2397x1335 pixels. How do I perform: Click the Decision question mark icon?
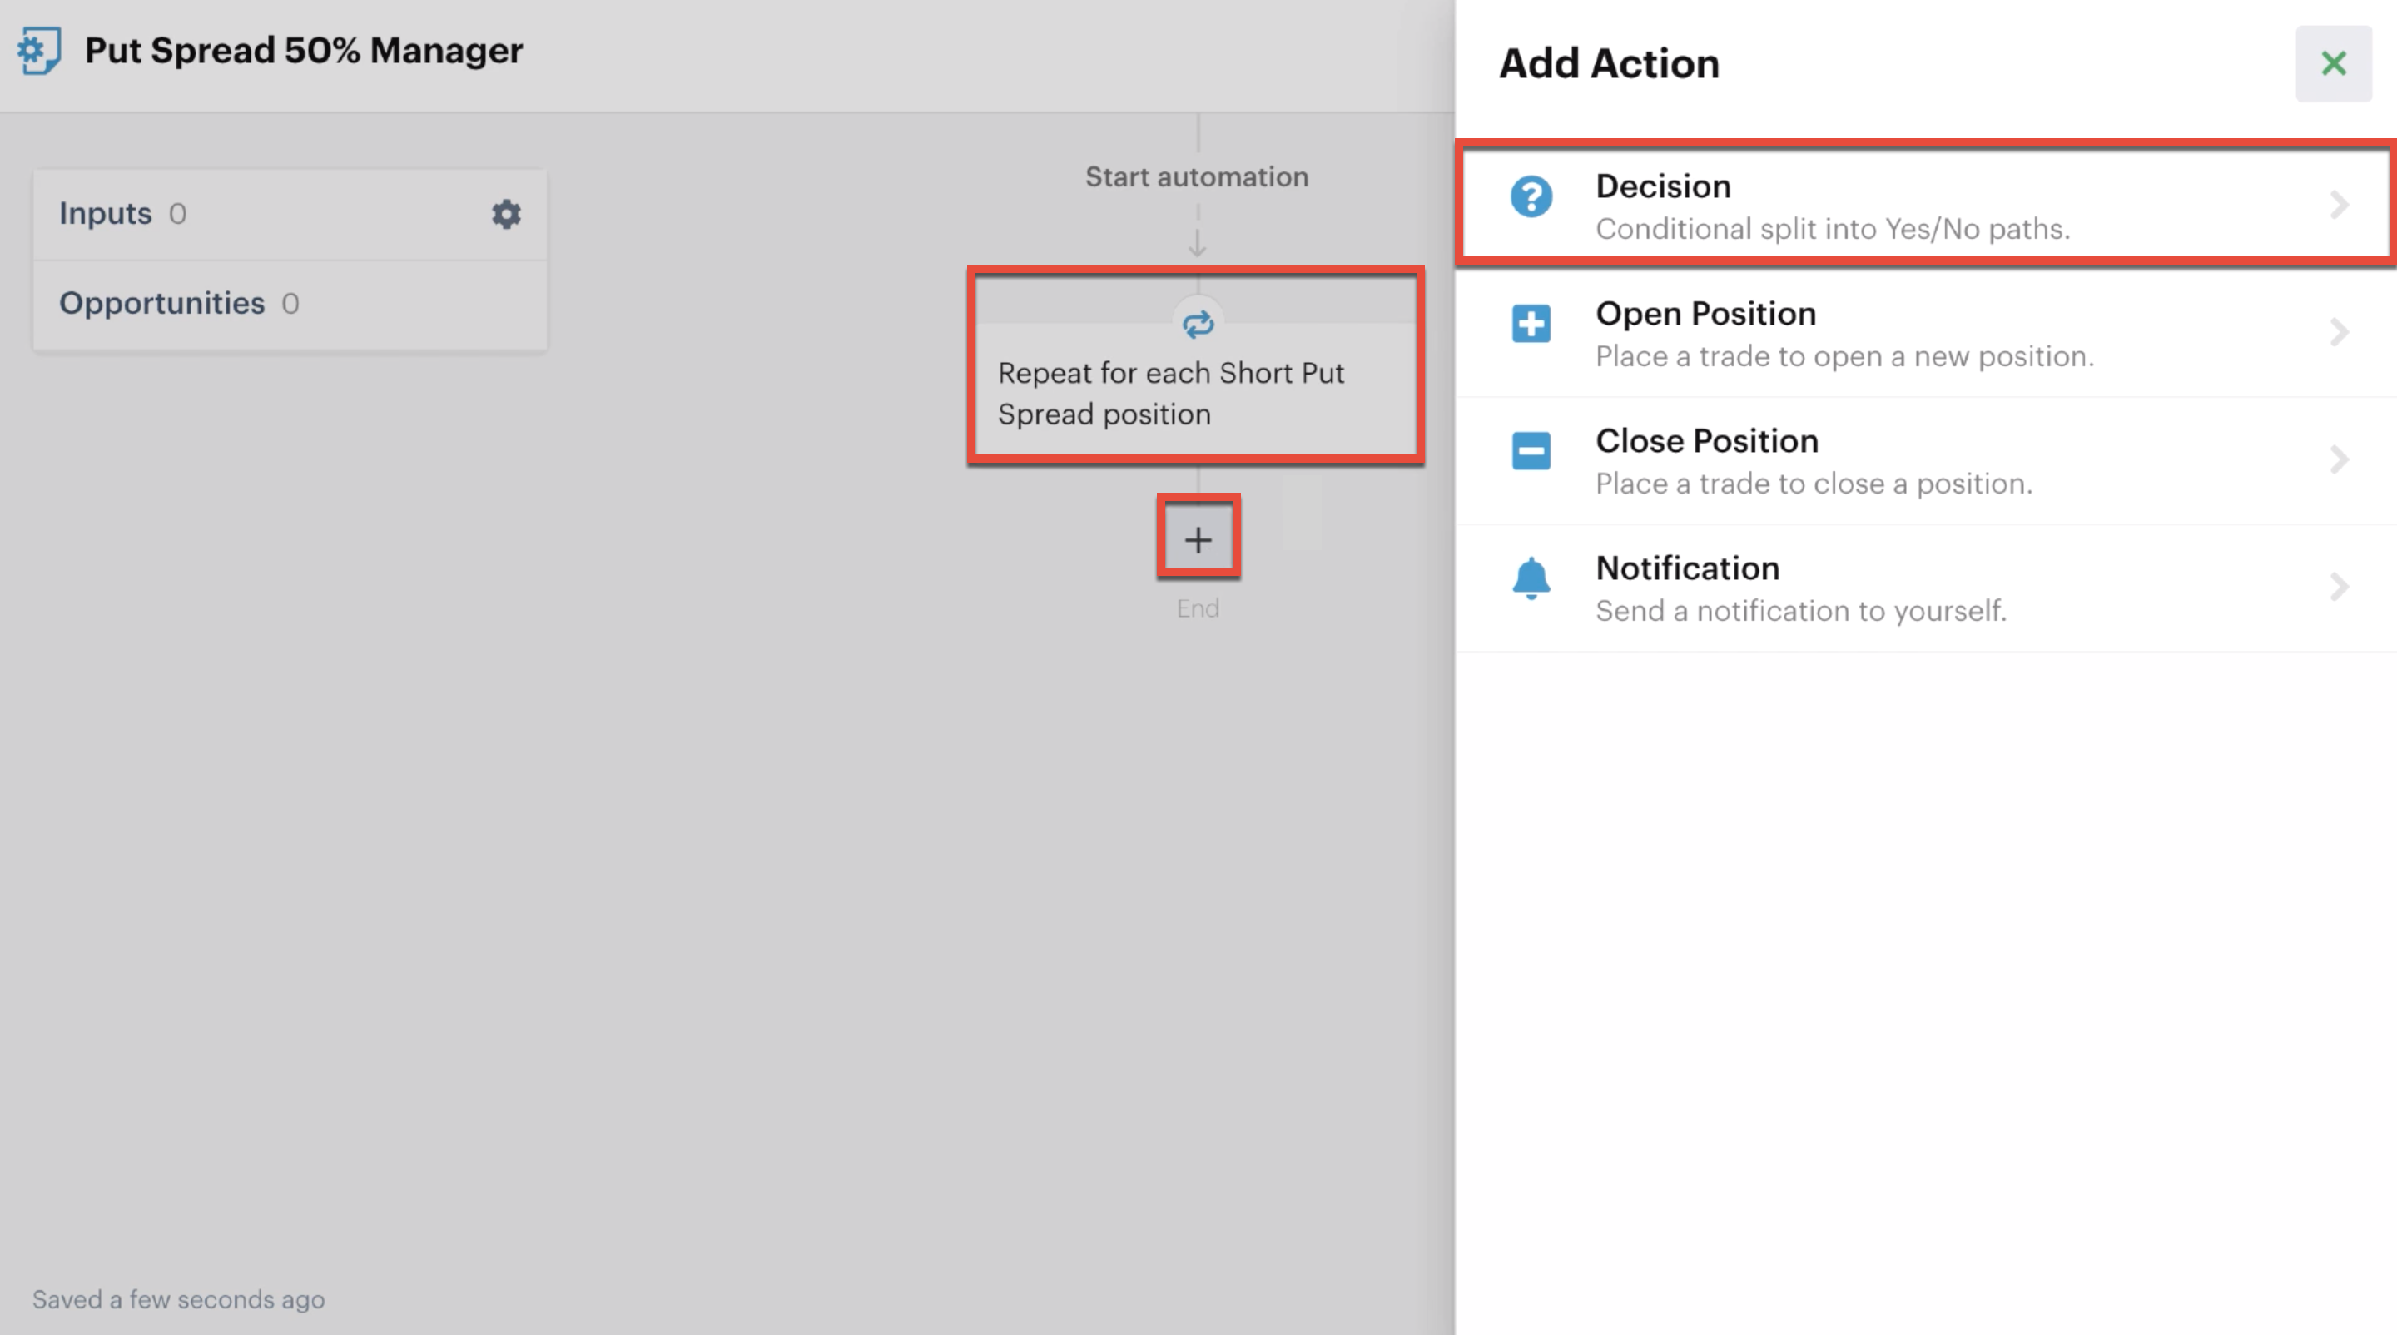(1531, 196)
